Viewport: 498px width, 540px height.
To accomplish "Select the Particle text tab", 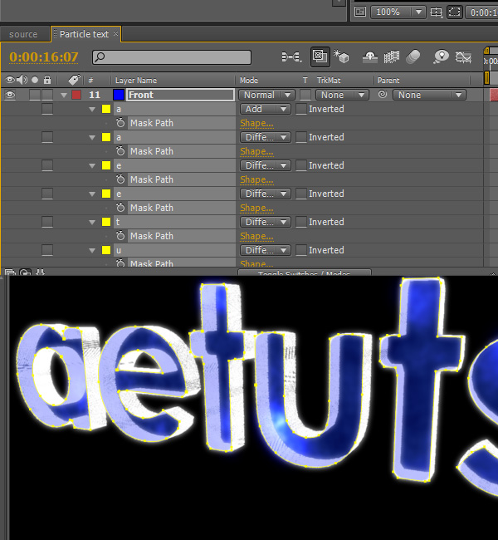I will (84, 34).
